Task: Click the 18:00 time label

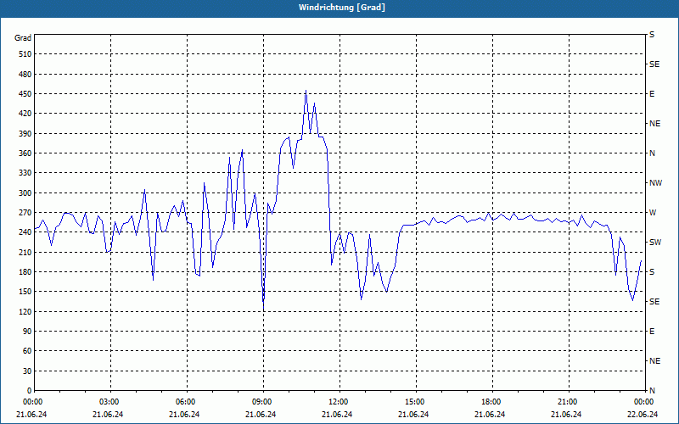Action: pyautogui.click(x=491, y=402)
